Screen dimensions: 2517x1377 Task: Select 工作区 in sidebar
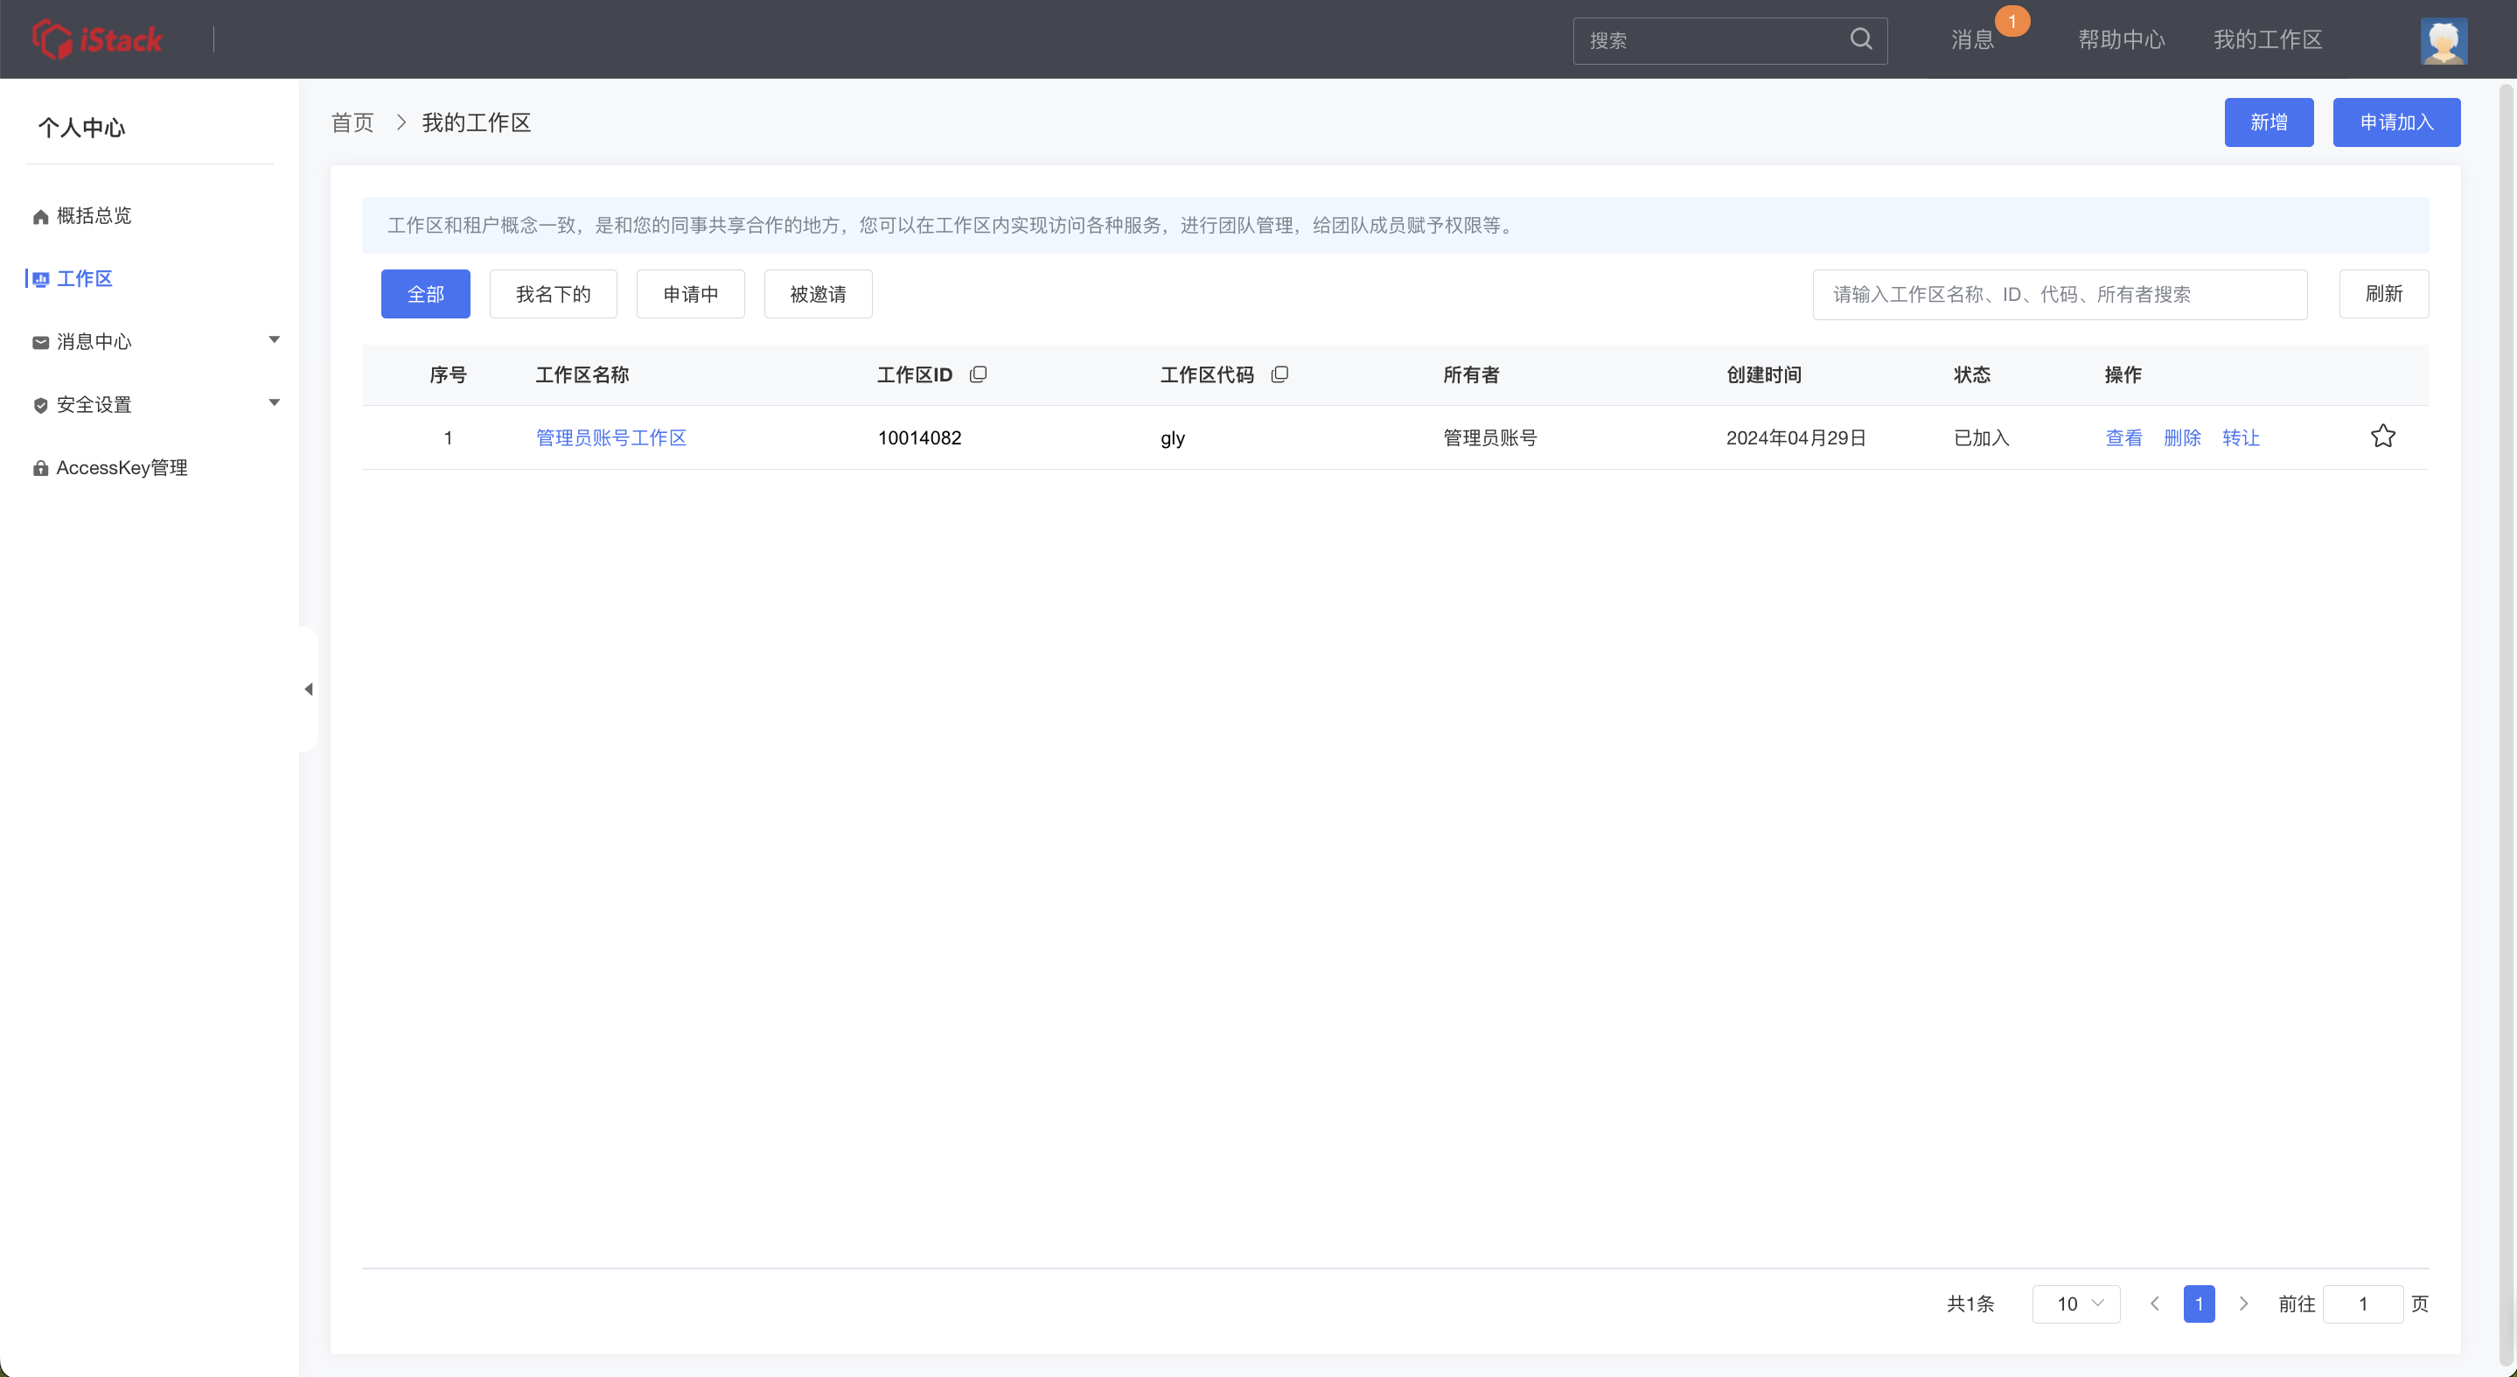click(84, 278)
